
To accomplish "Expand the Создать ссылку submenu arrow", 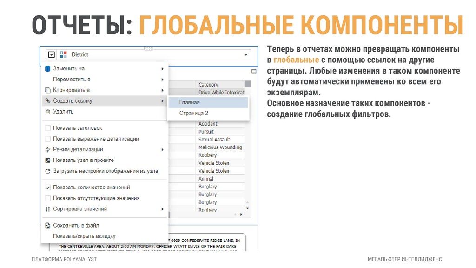I will tap(162, 101).
